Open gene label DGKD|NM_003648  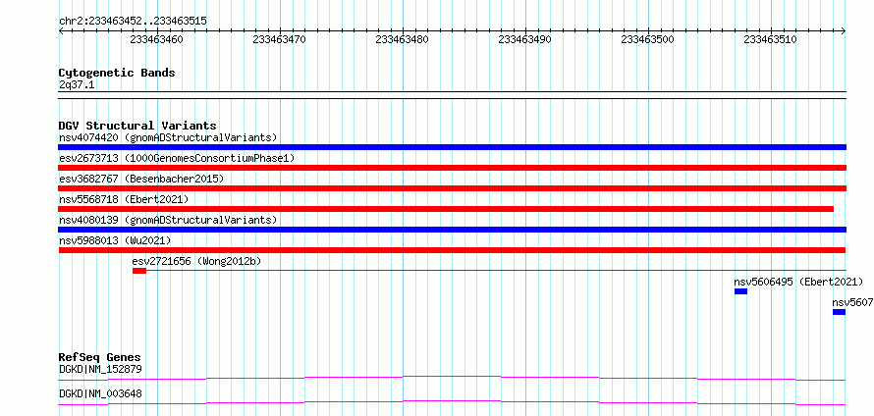100,393
